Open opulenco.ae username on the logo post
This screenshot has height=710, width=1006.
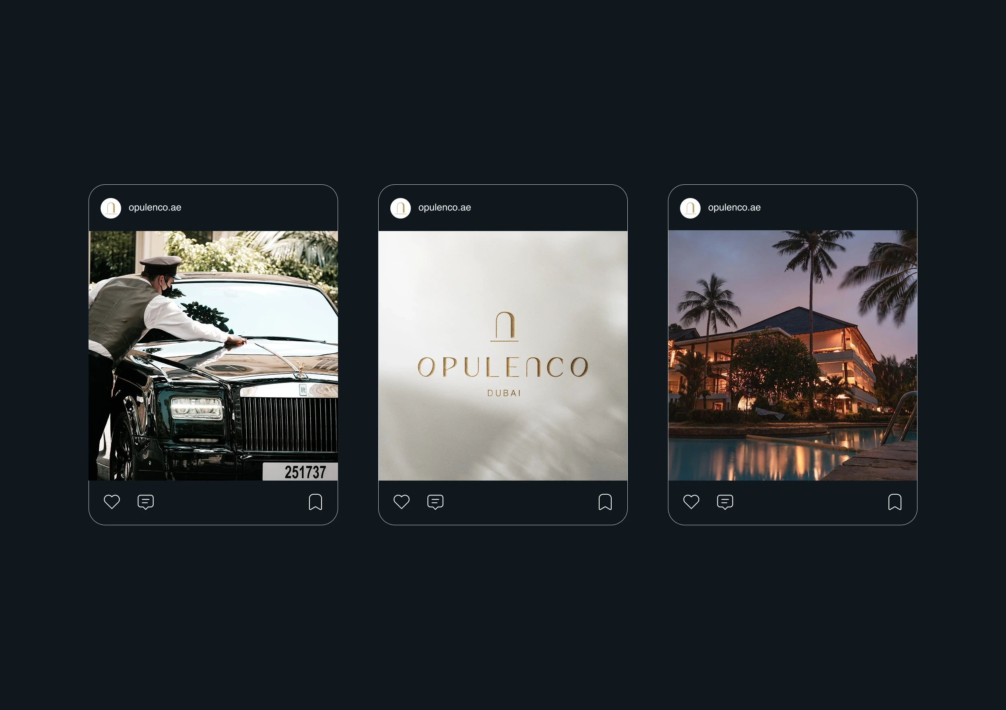pos(445,208)
